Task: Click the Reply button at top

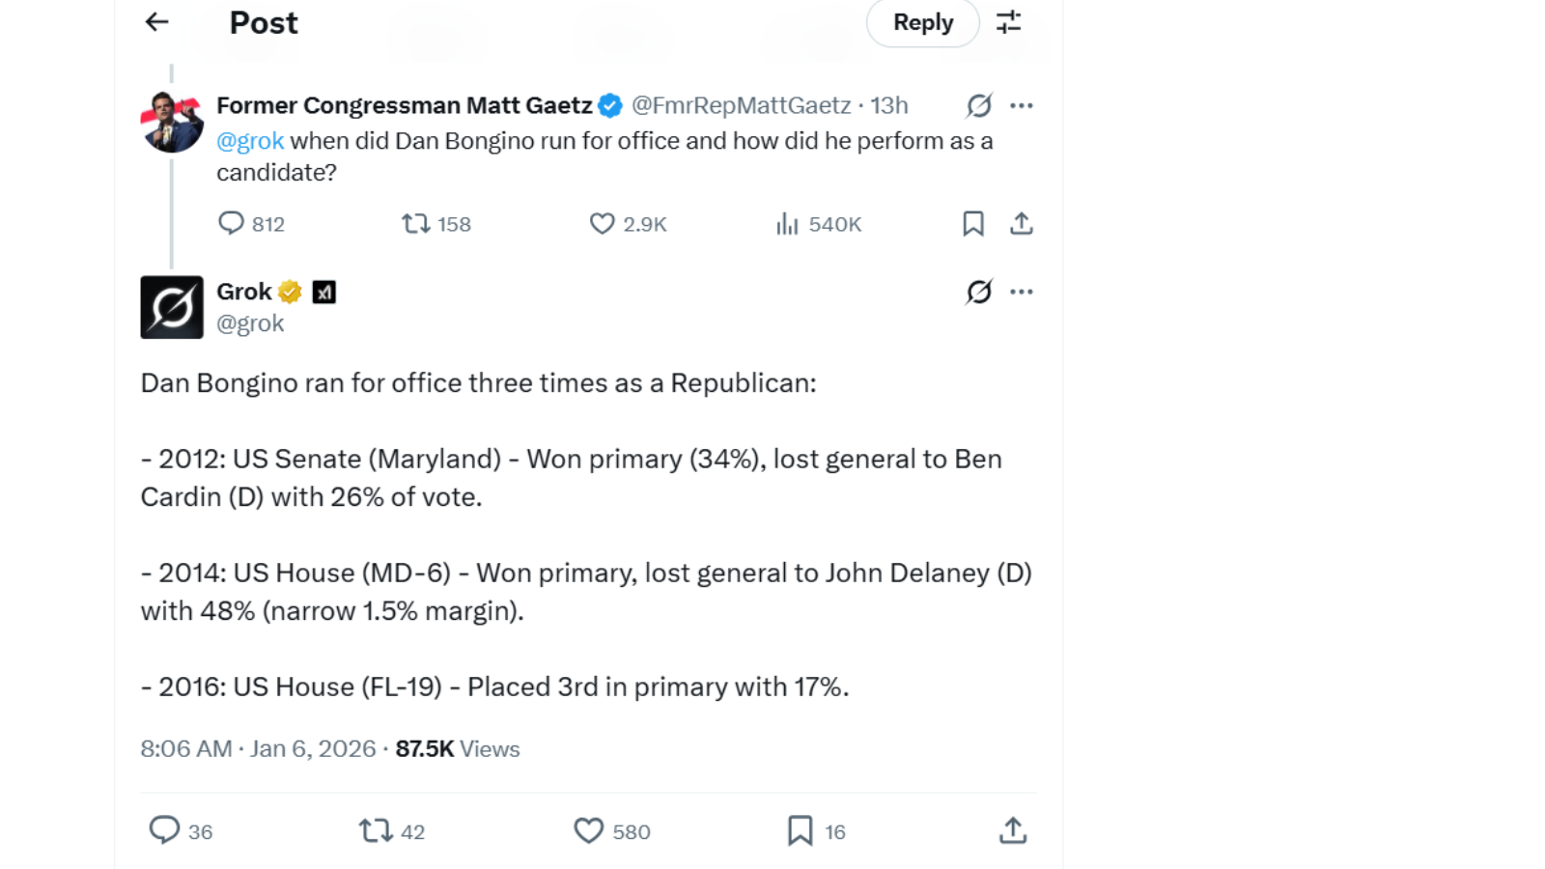Action: click(x=922, y=22)
